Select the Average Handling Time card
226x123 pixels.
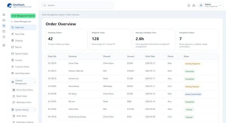pyautogui.click(x=154, y=40)
